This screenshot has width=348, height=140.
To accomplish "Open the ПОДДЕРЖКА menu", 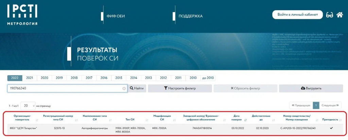I will coord(191,16).
